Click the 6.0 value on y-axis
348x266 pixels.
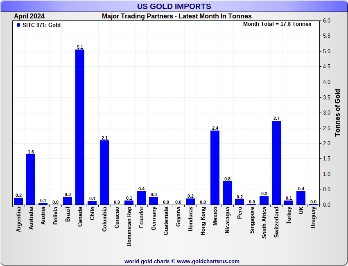tap(327, 20)
